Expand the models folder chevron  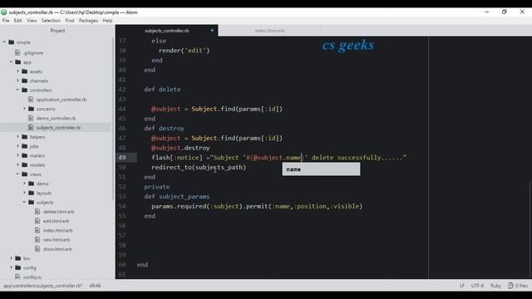[x=18, y=164]
